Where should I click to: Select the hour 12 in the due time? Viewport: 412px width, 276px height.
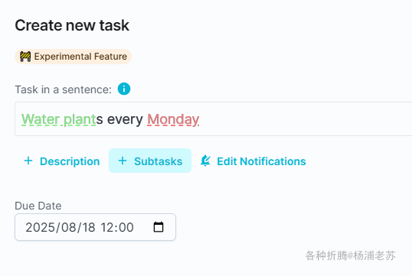click(x=106, y=227)
